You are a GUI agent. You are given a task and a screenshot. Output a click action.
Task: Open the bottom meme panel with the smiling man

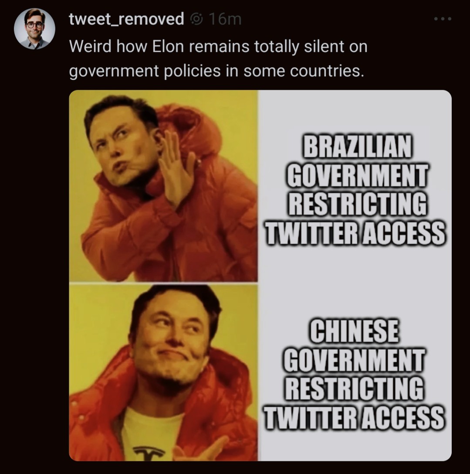click(x=163, y=372)
